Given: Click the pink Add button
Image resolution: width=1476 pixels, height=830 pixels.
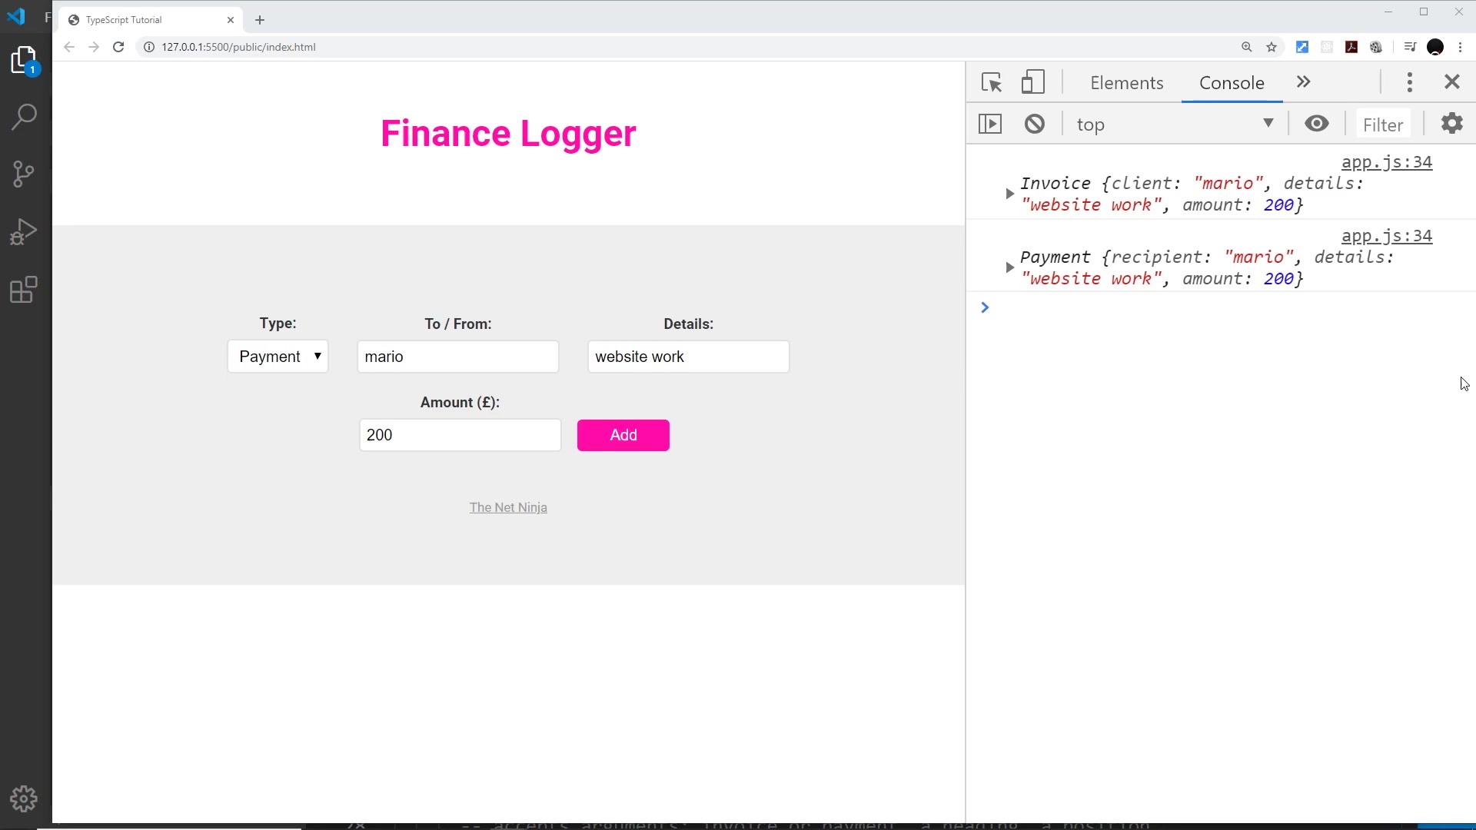Looking at the screenshot, I should tap(623, 435).
